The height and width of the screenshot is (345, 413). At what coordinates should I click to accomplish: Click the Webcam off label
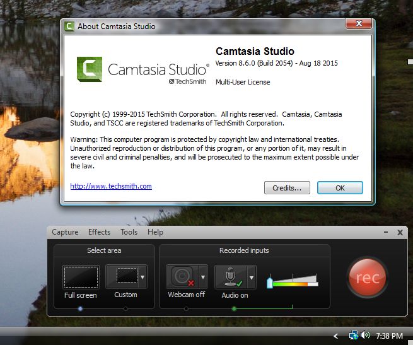pyautogui.click(x=187, y=295)
